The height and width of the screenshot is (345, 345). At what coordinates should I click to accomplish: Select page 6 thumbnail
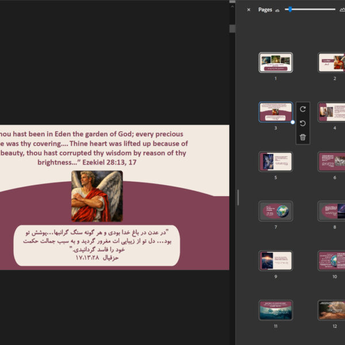[x=332, y=162]
